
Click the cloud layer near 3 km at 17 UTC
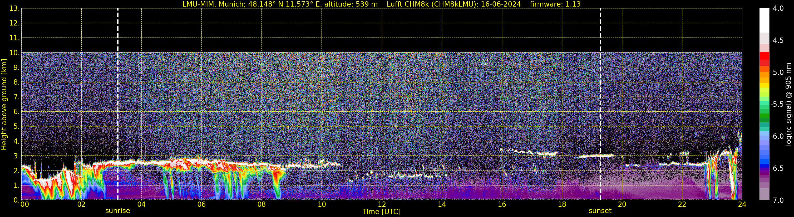528,152
